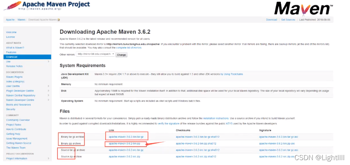The width and height of the screenshot is (350, 165).
Task: Open The Maven Team link
Action: coord(16,148)
